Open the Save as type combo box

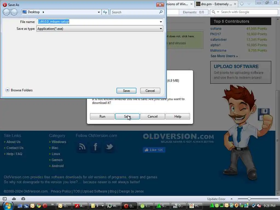tap(100, 29)
